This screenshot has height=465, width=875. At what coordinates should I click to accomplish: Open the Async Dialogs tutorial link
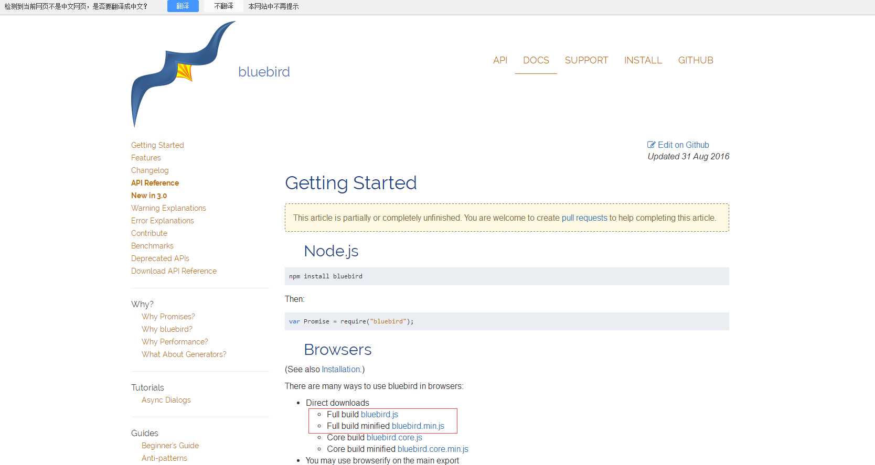coord(166,400)
